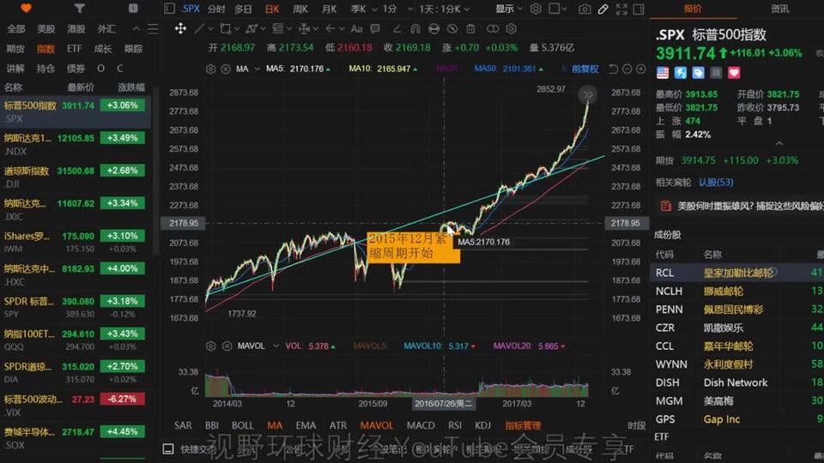Click the 时段 session button
Image resolution: width=824 pixels, height=463 pixels.
click(x=636, y=425)
